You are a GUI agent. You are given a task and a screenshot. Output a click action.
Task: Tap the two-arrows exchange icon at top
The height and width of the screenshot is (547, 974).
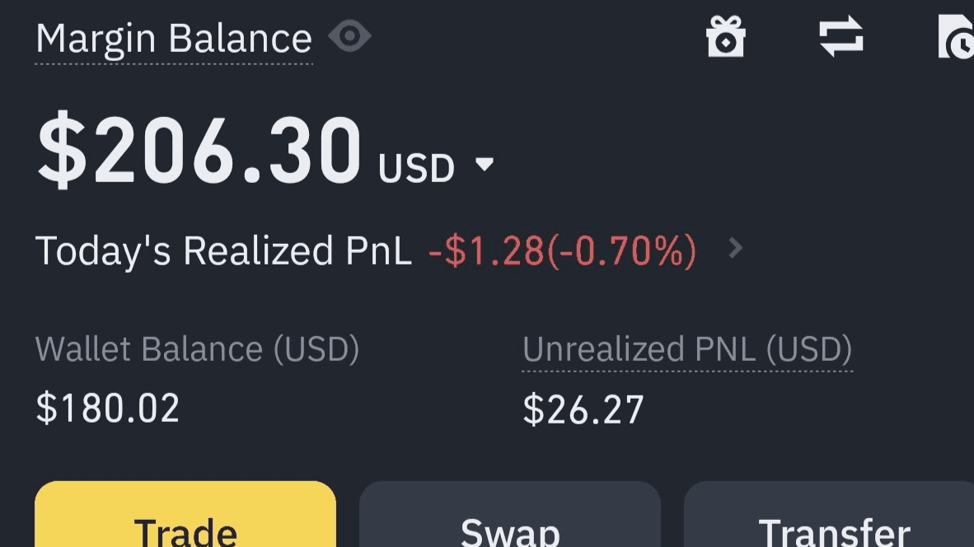tap(841, 36)
